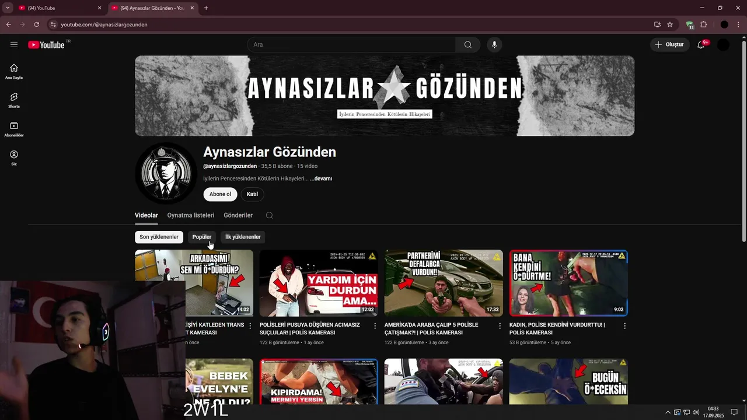Click the page vertical scrollbar

click(743, 140)
